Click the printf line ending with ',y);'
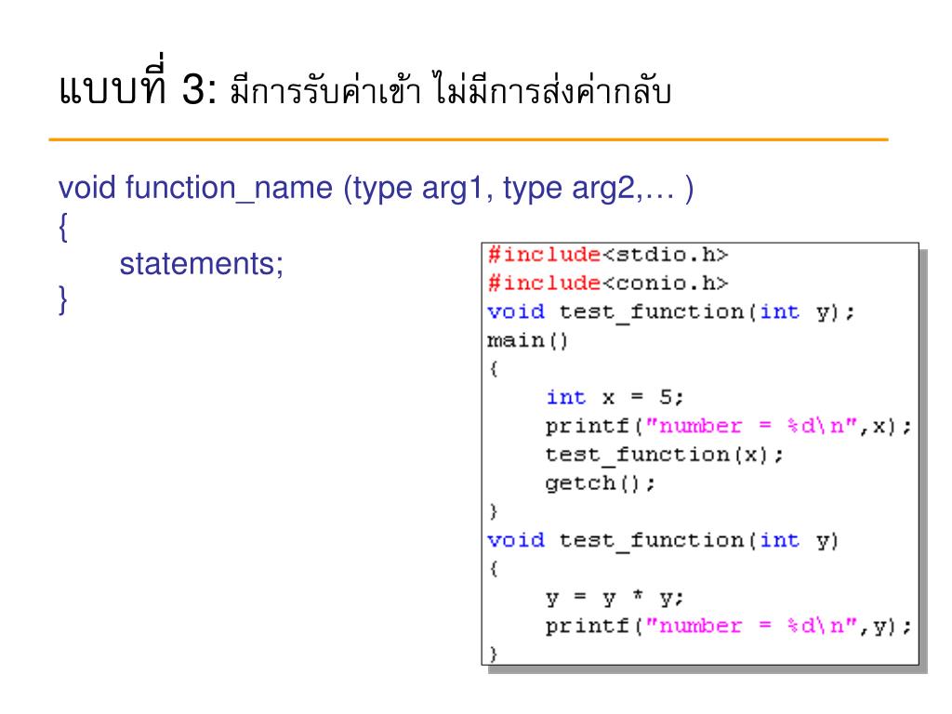Viewport: 952px width, 714px height. [728, 626]
